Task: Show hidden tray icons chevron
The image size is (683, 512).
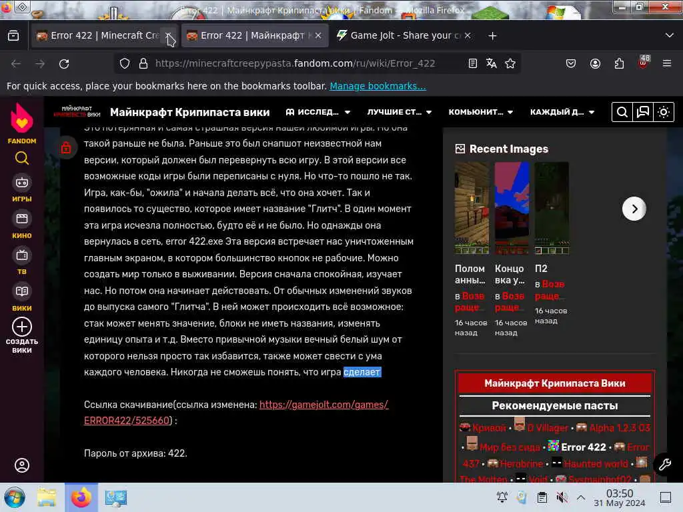Action: tap(581, 497)
